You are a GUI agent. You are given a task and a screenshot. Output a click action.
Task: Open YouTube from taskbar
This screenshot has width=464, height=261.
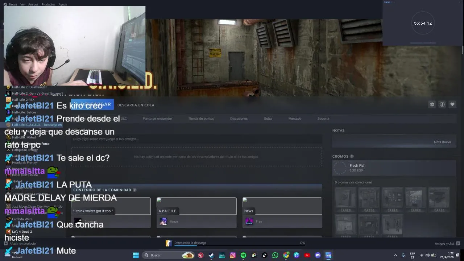tap(307, 255)
